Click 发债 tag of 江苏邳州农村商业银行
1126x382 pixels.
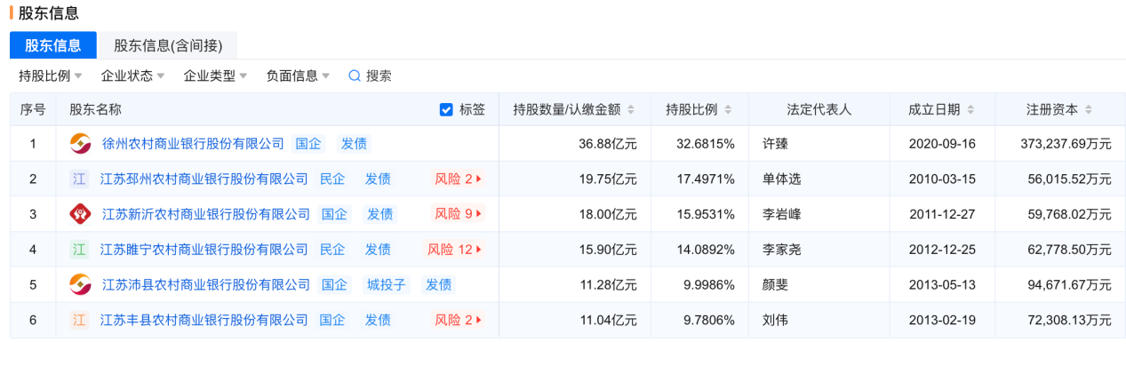(378, 179)
